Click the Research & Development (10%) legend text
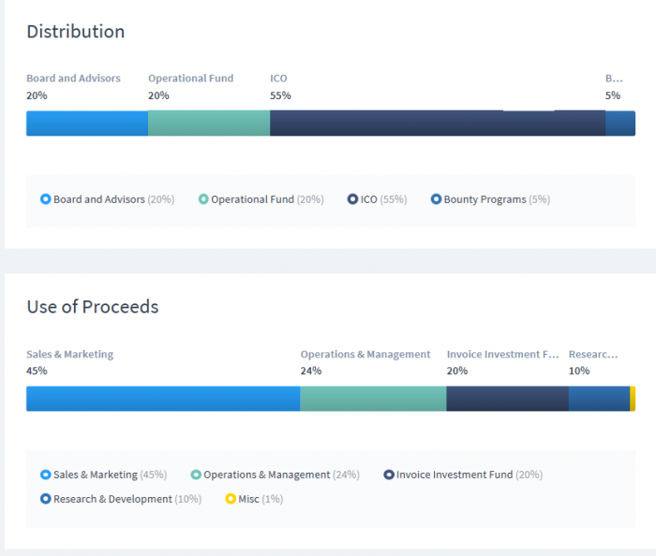The image size is (656, 556). point(127,499)
